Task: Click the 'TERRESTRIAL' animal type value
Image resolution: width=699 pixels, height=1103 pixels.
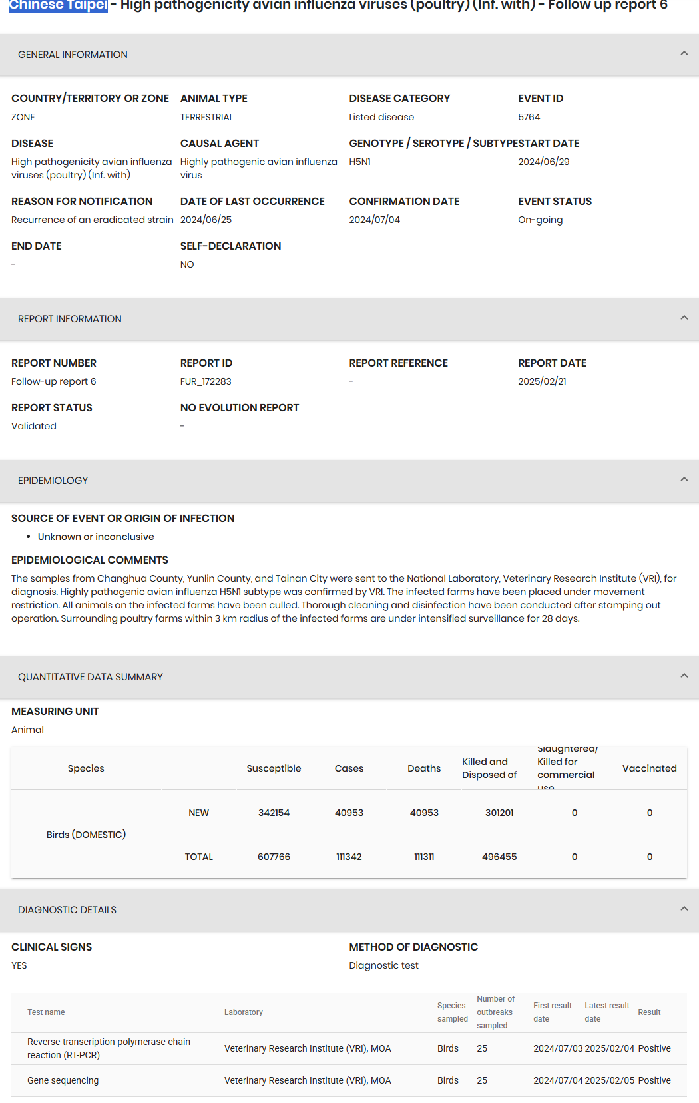Action: [x=207, y=117]
